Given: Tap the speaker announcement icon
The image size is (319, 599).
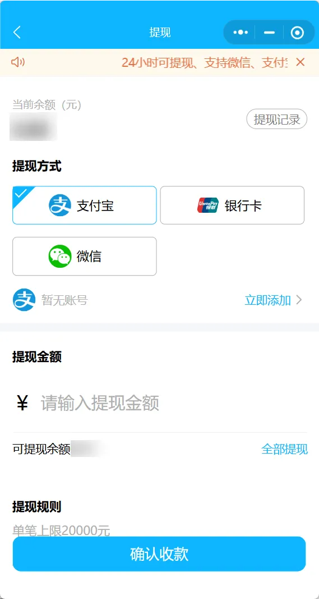Looking at the screenshot, I should point(17,62).
